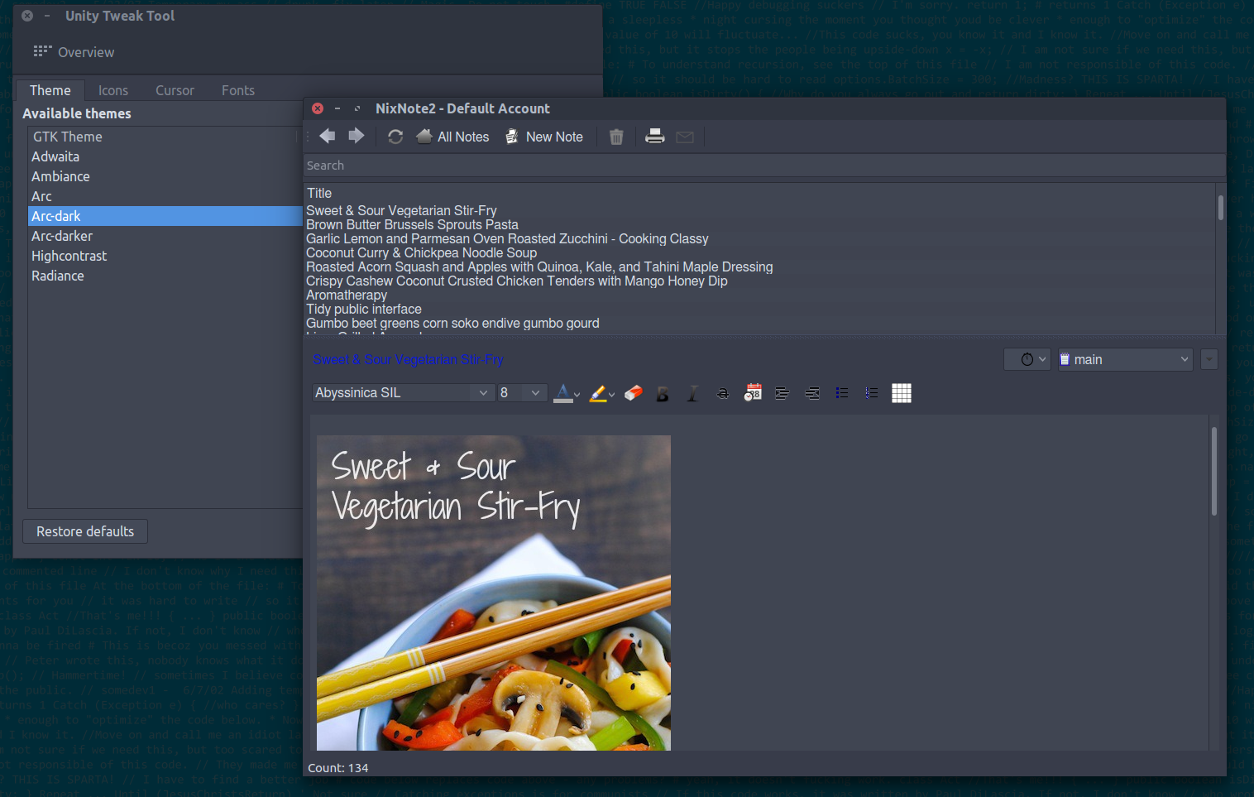
Task: Insert date and time with calendar icon
Action: [753, 393]
